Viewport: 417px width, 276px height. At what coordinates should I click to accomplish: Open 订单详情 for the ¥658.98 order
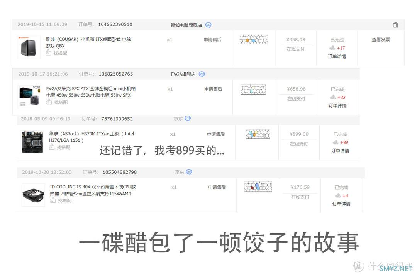point(337,106)
